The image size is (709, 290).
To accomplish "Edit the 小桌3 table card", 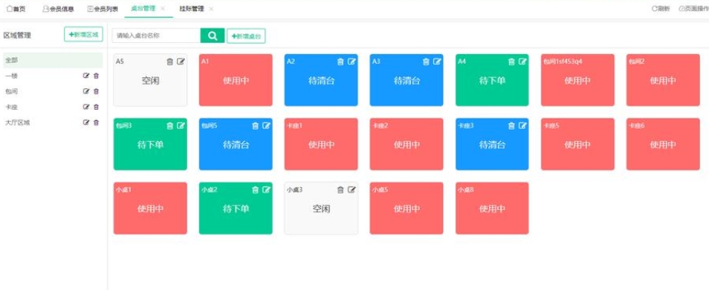I will click(x=352, y=190).
